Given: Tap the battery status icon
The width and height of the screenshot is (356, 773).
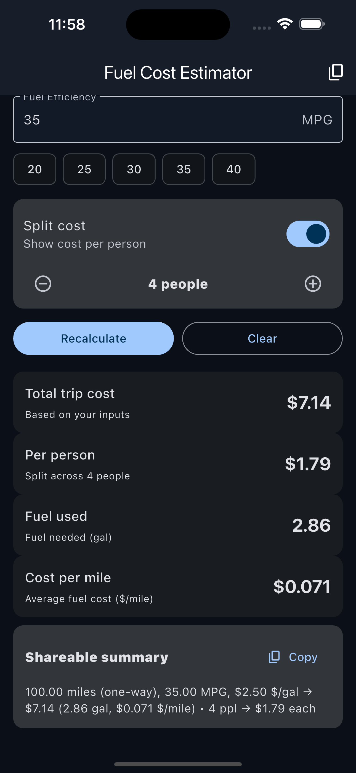Looking at the screenshot, I should [312, 24].
